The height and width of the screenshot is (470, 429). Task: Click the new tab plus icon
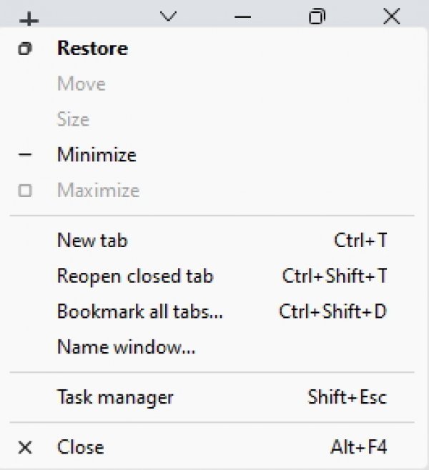point(29,20)
